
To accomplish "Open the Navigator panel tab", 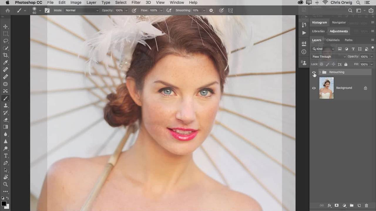I will click(339, 22).
